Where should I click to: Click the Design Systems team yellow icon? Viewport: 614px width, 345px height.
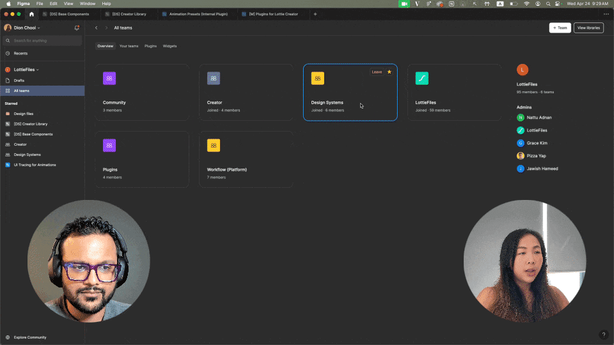(x=318, y=78)
